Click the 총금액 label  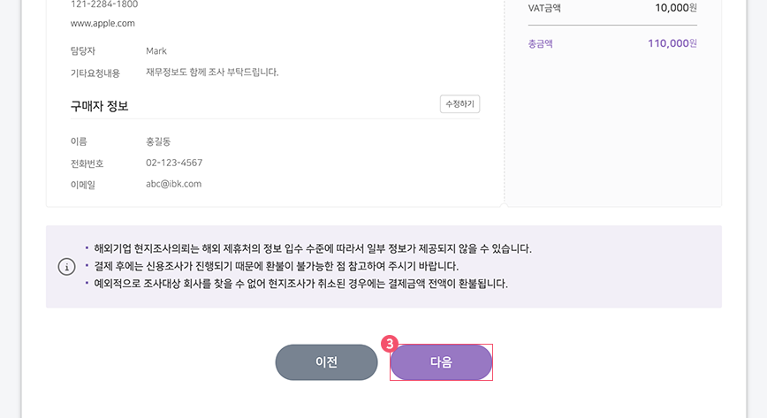[541, 43]
